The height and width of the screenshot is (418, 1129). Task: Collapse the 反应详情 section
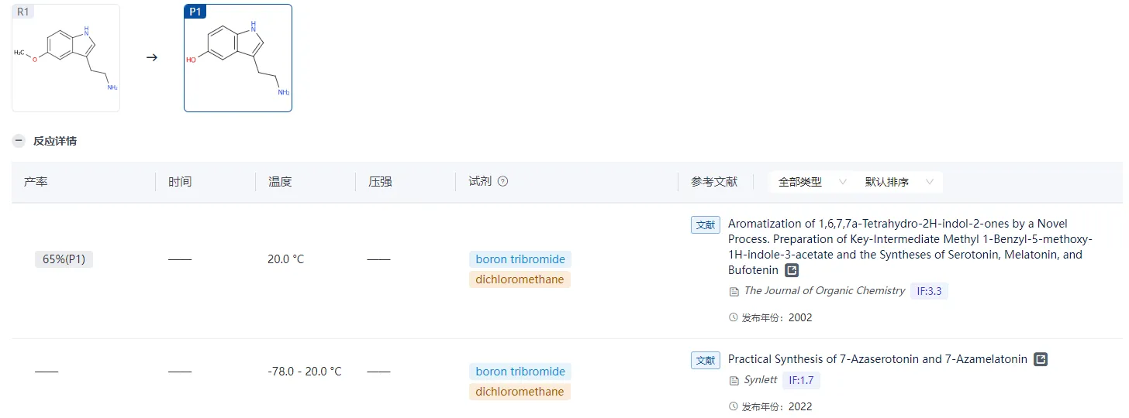[19, 141]
